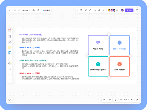Click the undo arrow

104,100
